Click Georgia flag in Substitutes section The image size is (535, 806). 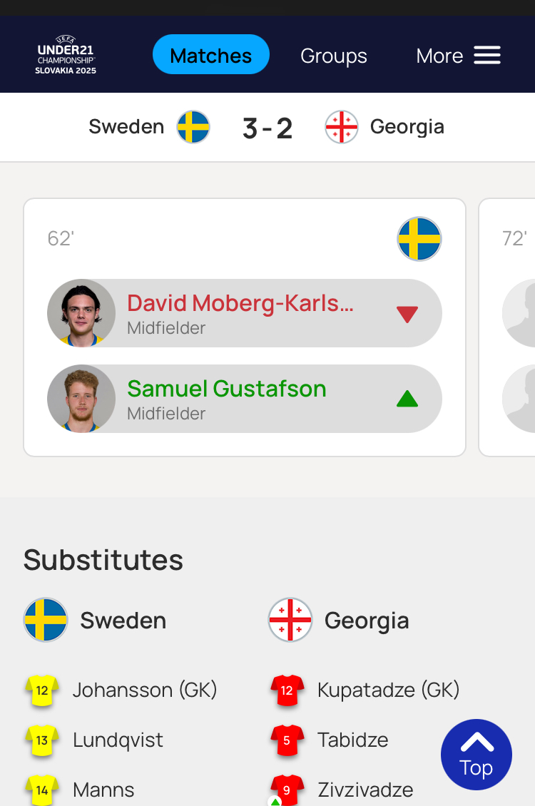point(290,620)
